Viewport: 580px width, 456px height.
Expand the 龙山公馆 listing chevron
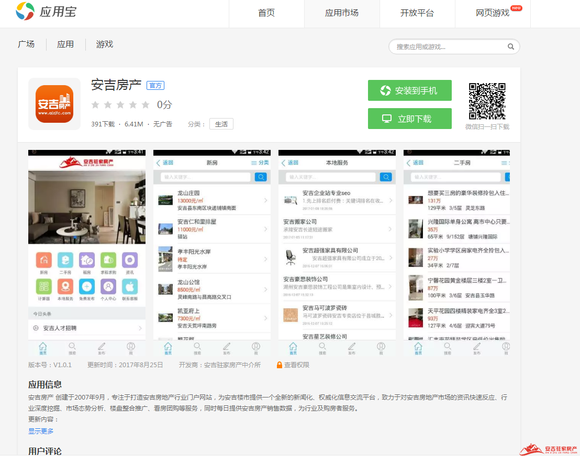point(266,289)
